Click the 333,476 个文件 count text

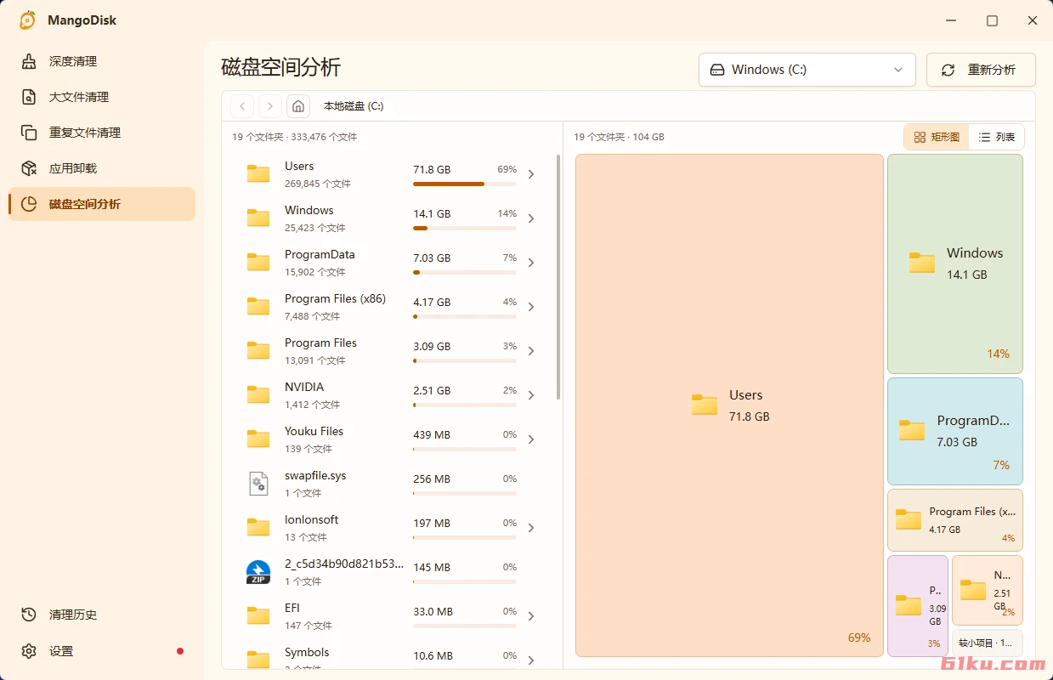click(x=324, y=137)
